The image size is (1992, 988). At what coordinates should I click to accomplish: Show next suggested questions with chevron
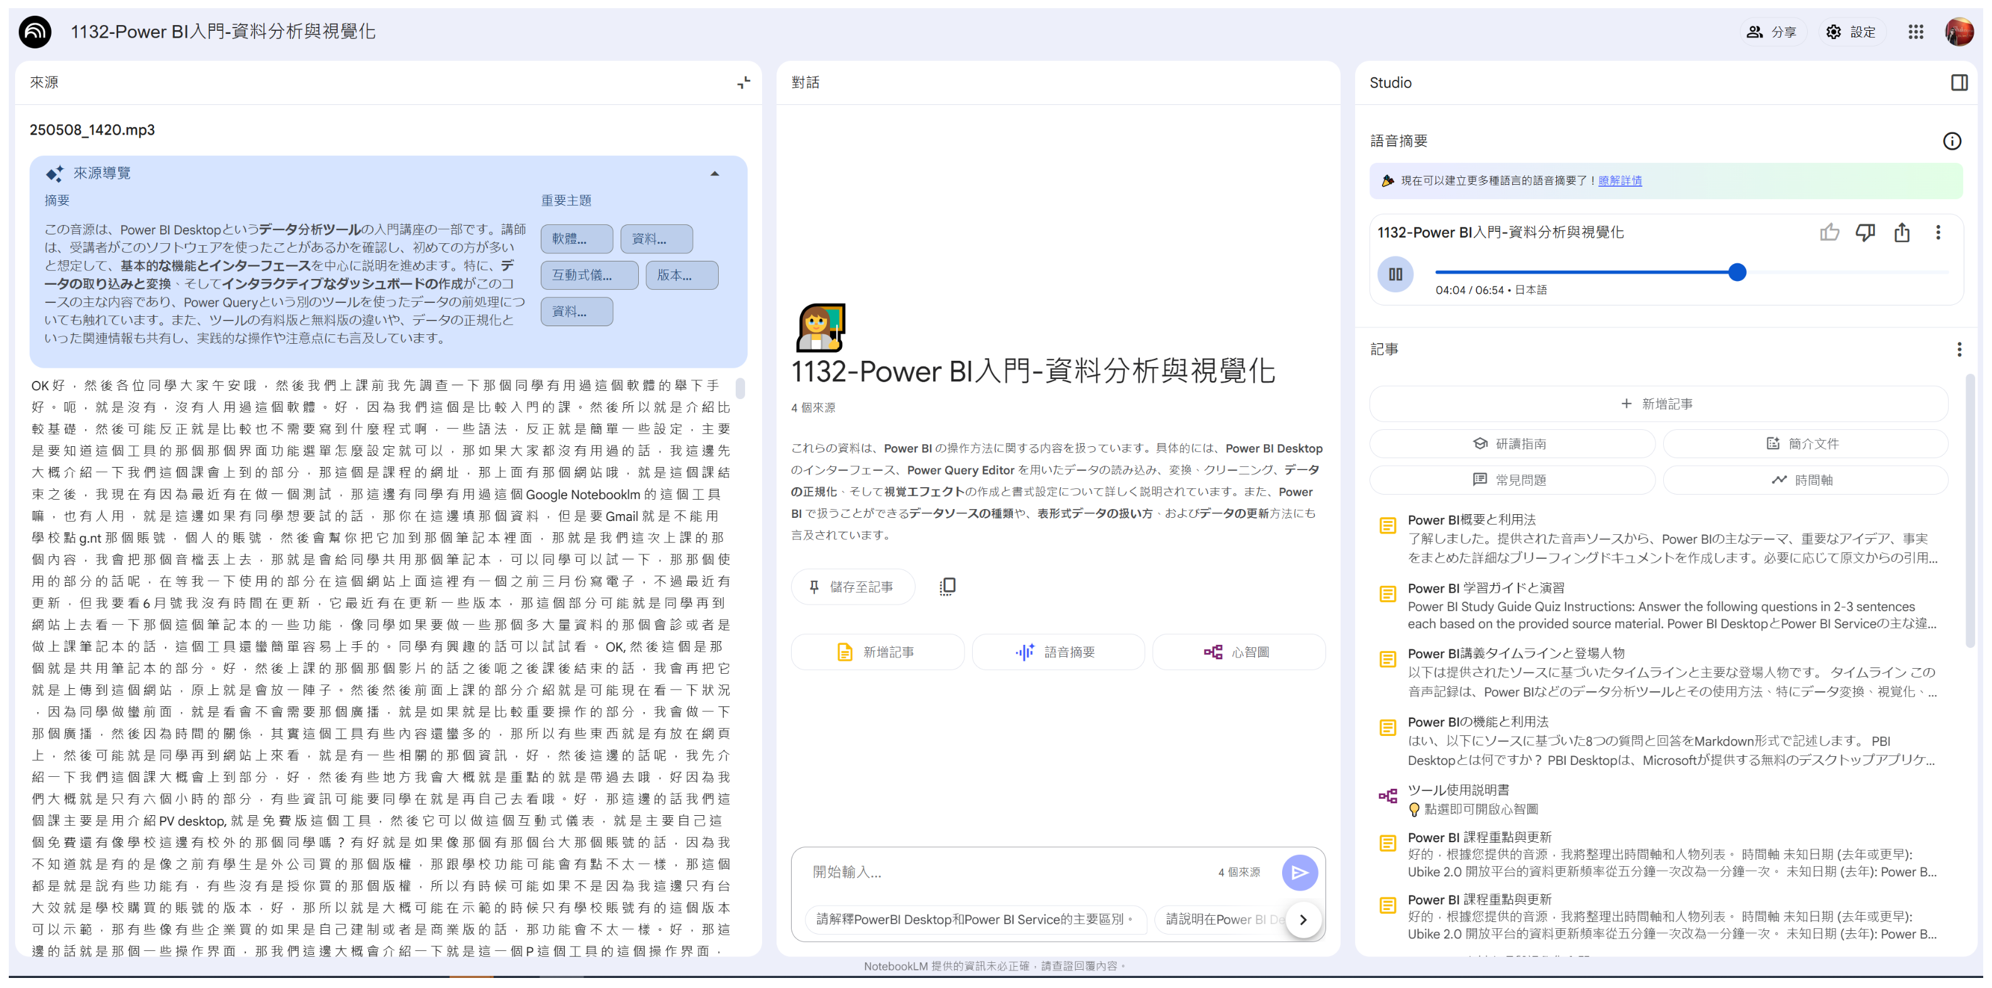click(x=1303, y=920)
